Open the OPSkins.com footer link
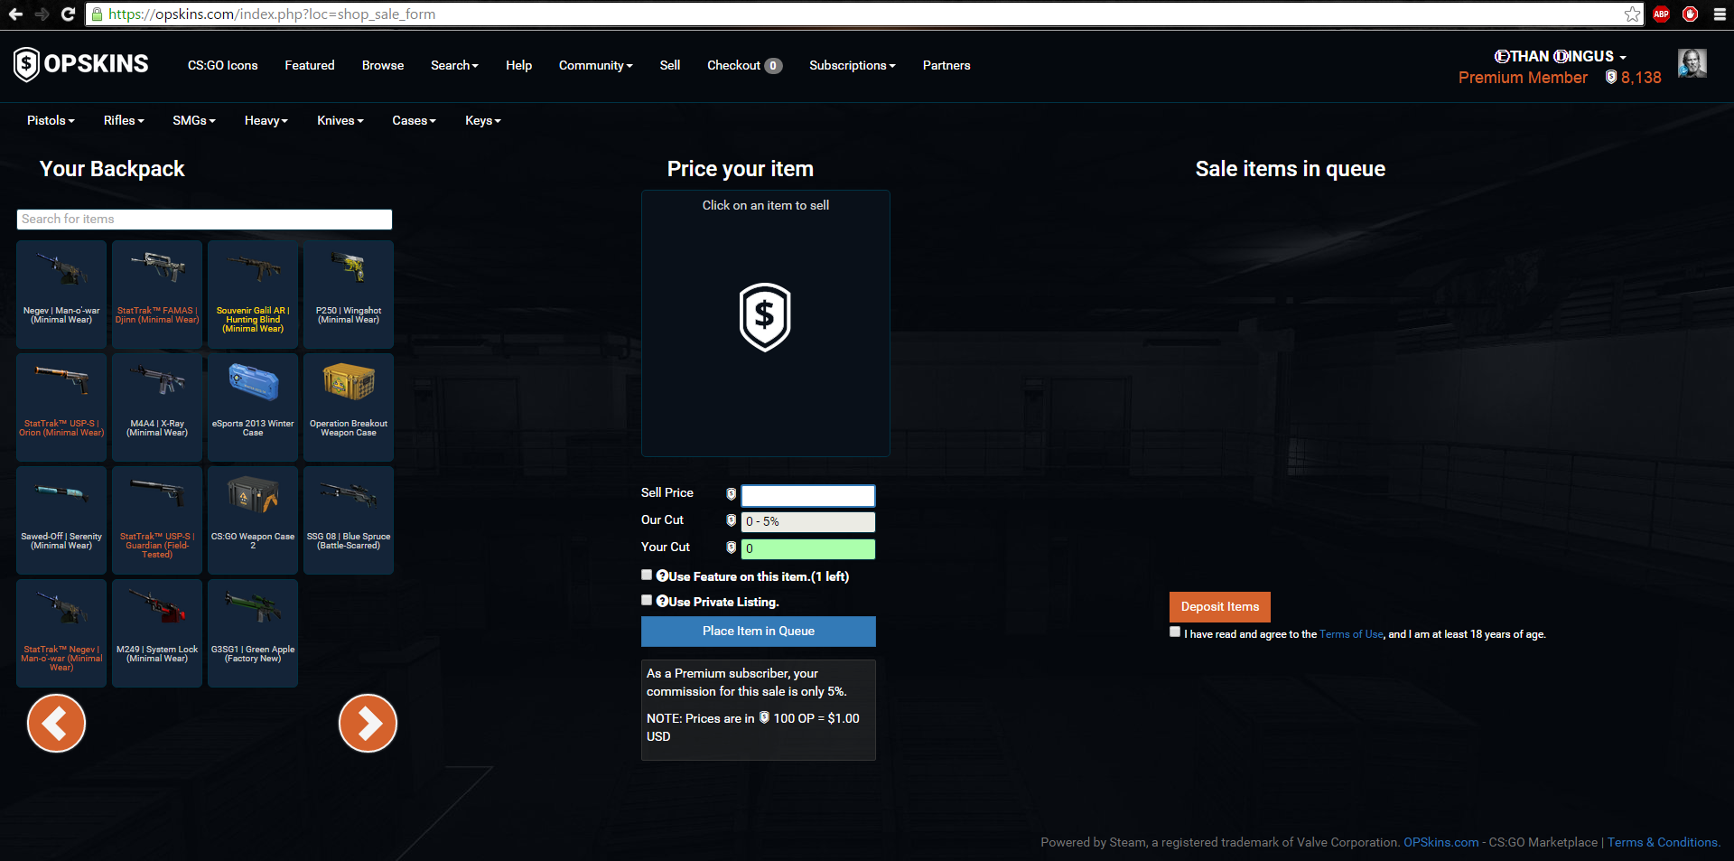 [1441, 842]
